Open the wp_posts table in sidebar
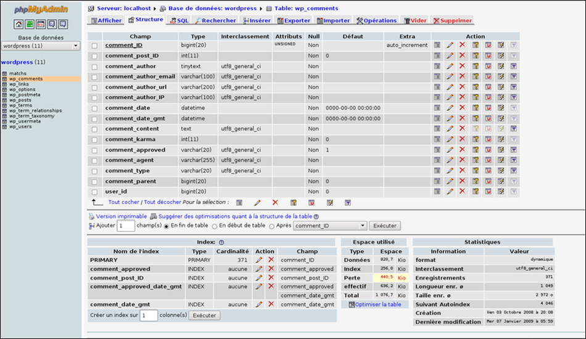Viewport: 586px width, 339px height. (20, 100)
